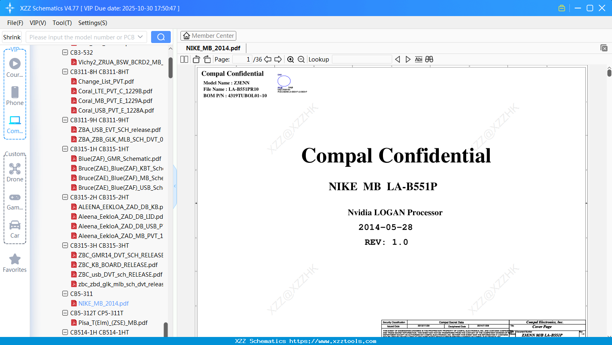Viewport: 612px width, 345px height.
Task: Open the xzztools.com website link
Action: pyautogui.click(x=333, y=341)
